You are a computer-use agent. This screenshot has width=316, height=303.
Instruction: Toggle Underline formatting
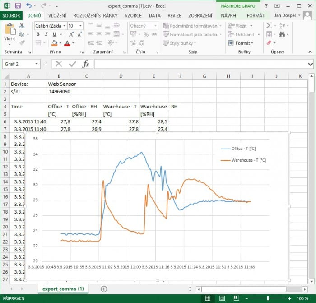pos(55,35)
